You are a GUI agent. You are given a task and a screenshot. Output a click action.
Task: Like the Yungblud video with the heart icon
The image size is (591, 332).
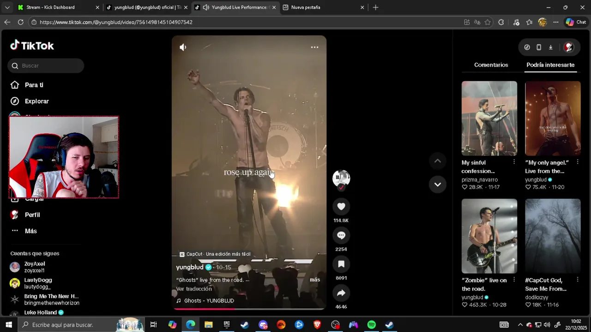tap(341, 207)
